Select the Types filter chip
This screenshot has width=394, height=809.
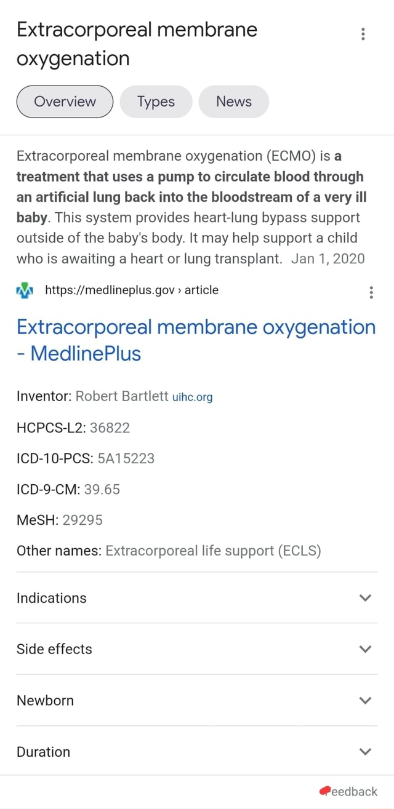pos(155,102)
